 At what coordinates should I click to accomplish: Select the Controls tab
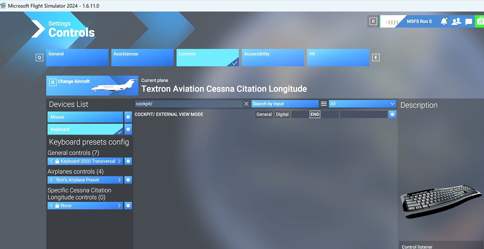coord(208,58)
